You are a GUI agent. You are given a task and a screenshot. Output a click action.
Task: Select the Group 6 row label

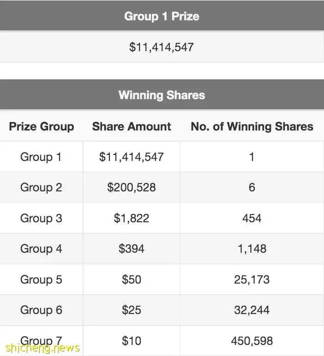41,310
